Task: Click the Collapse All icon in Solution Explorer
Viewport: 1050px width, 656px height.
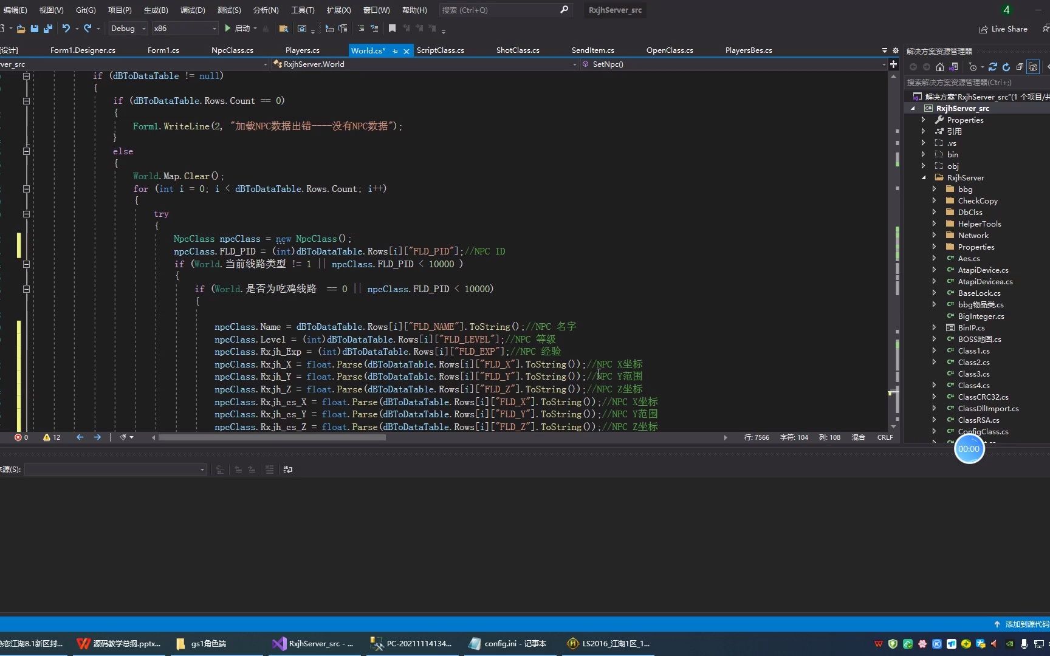Action: (1020, 67)
